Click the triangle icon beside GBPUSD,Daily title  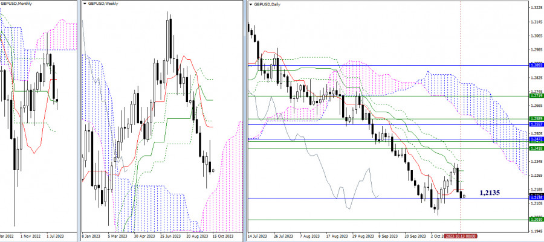coord(251,4)
